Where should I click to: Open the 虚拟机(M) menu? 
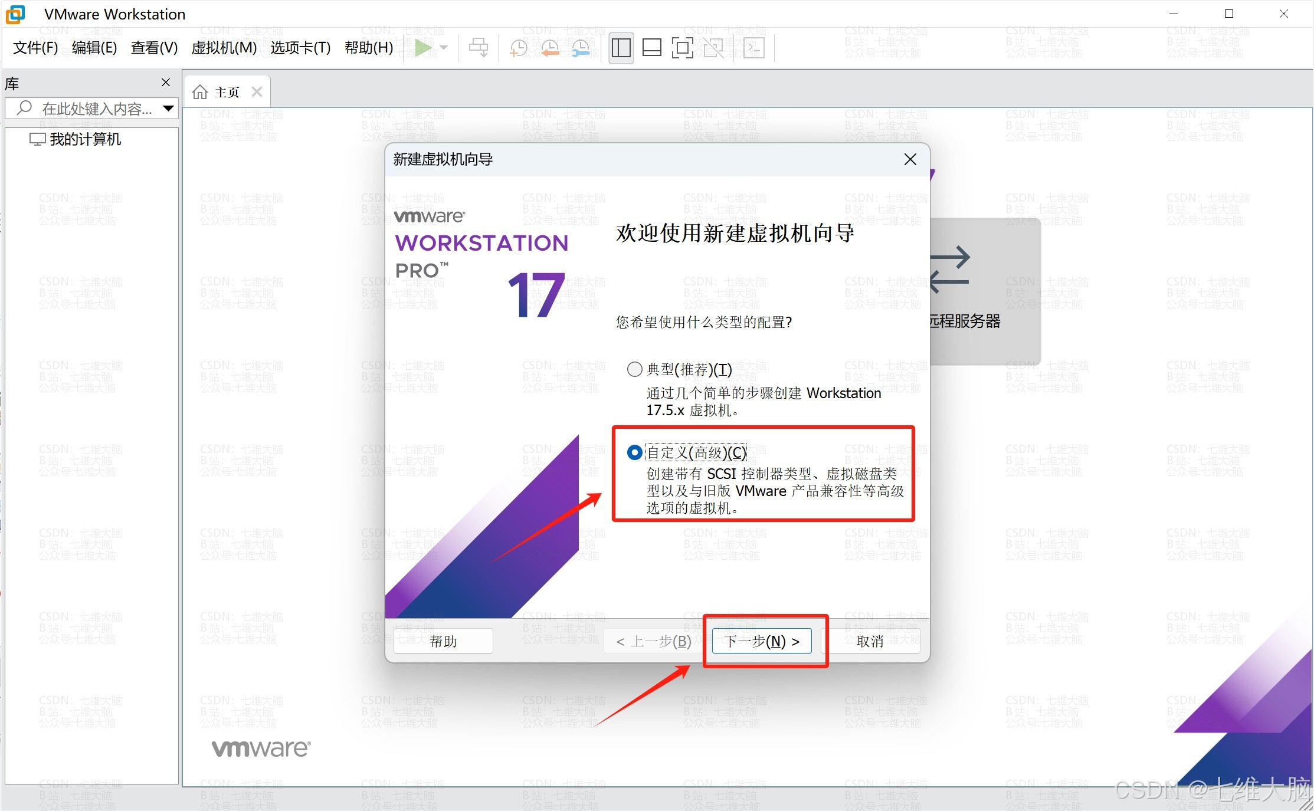pyautogui.click(x=224, y=48)
